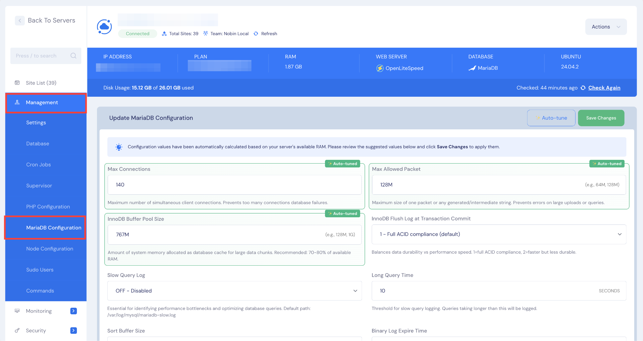Image resolution: width=643 pixels, height=341 pixels.
Task: Open the Slow Query Log dropdown
Action: (234, 291)
